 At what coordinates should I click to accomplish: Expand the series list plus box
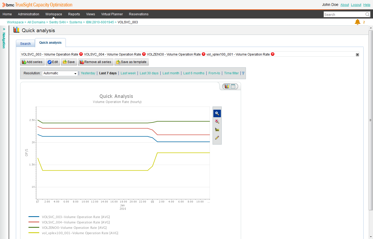coord(357,55)
